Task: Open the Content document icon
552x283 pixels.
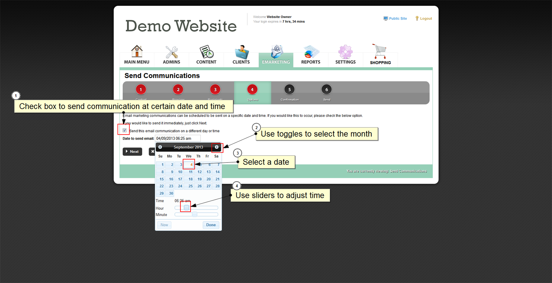Action: tap(206, 52)
